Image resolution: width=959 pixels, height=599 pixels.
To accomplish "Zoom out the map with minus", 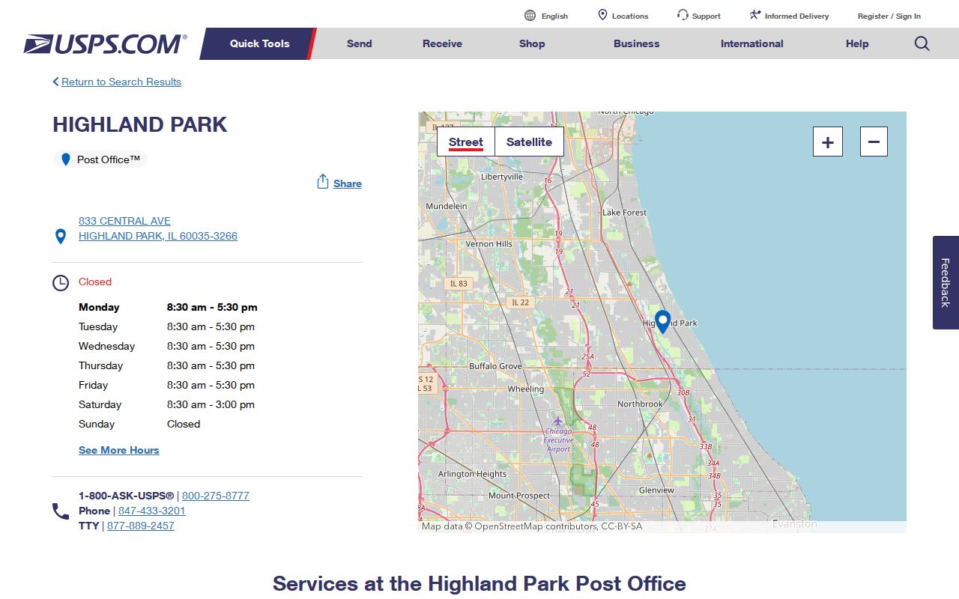I will click(x=874, y=142).
